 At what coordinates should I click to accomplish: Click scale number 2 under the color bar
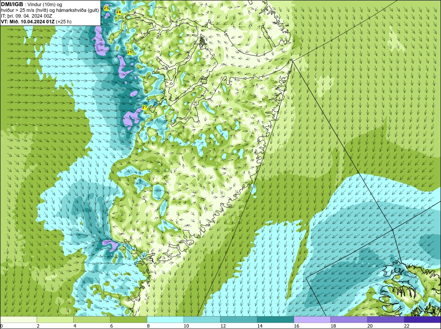(38, 326)
